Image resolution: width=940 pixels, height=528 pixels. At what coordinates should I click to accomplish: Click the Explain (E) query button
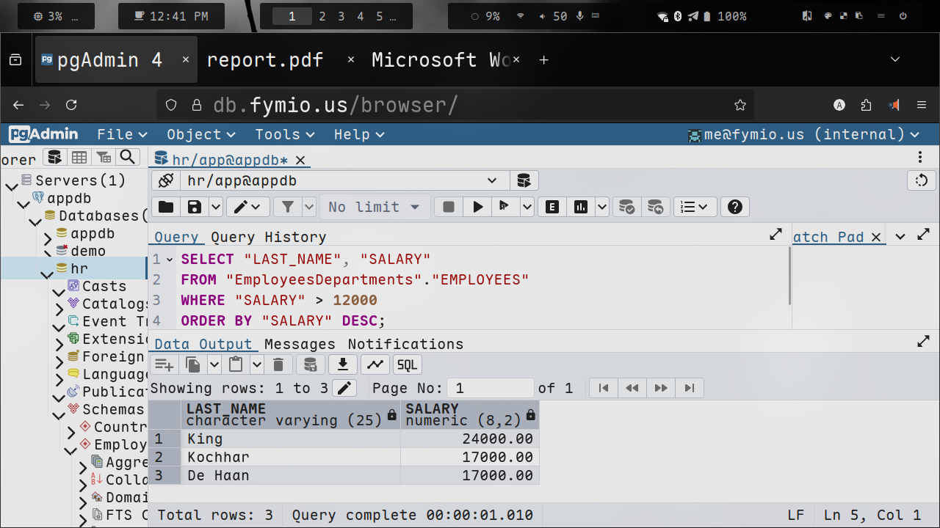click(552, 207)
